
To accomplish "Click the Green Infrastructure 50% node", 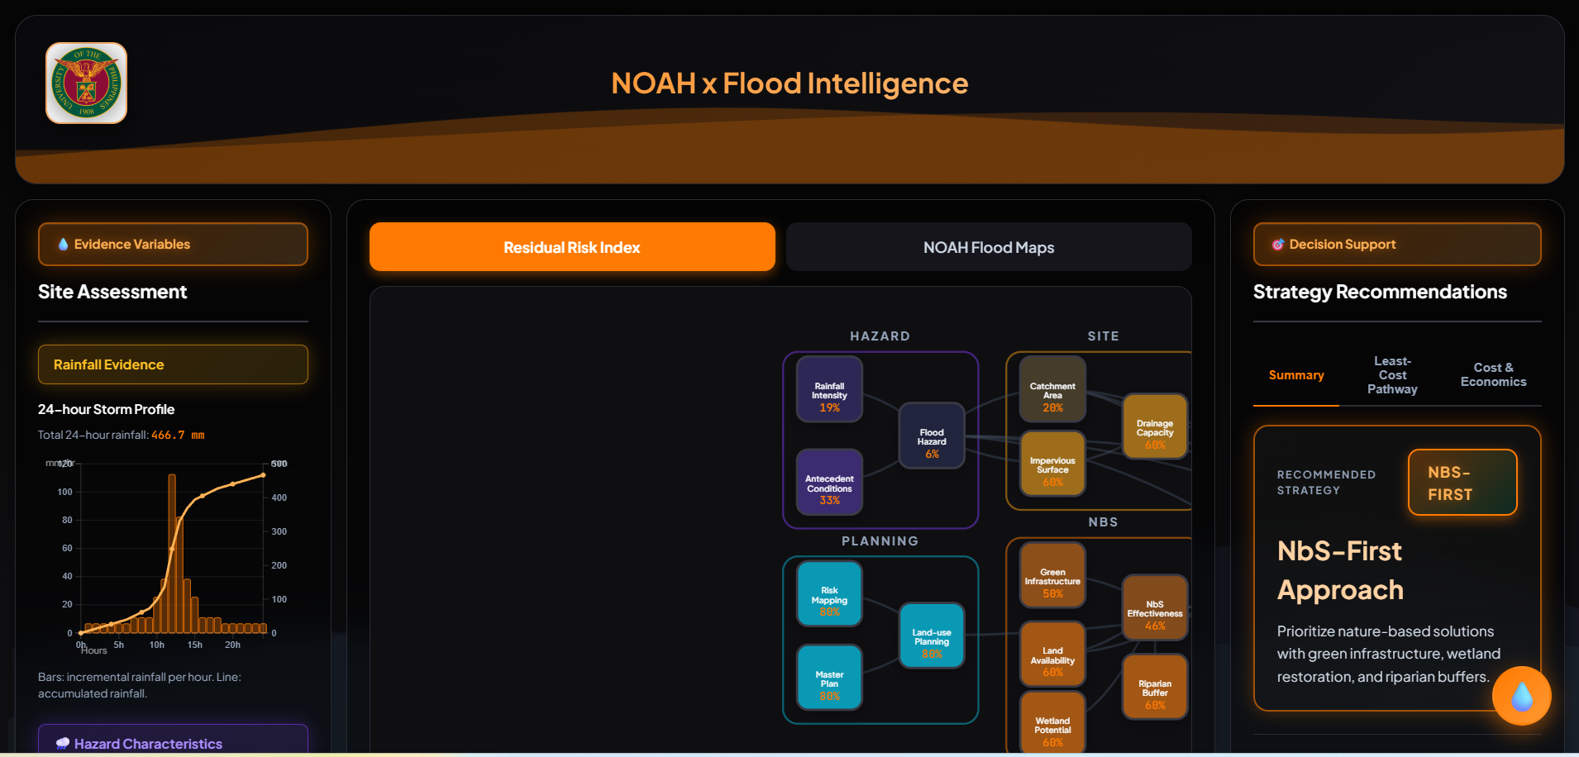I will pos(1052,575).
